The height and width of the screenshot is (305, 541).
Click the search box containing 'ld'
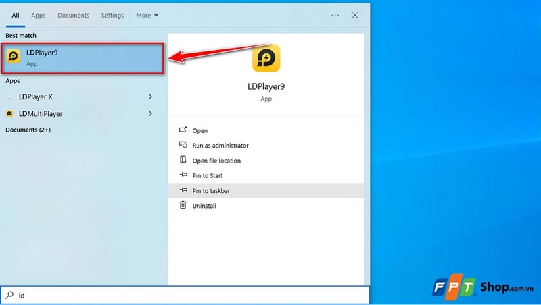pyautogui.click(x=185, y=295)
